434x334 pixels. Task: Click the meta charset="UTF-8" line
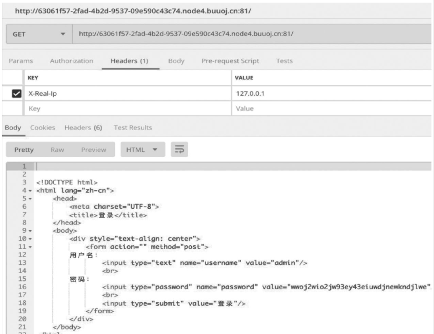tap(114, 207)
